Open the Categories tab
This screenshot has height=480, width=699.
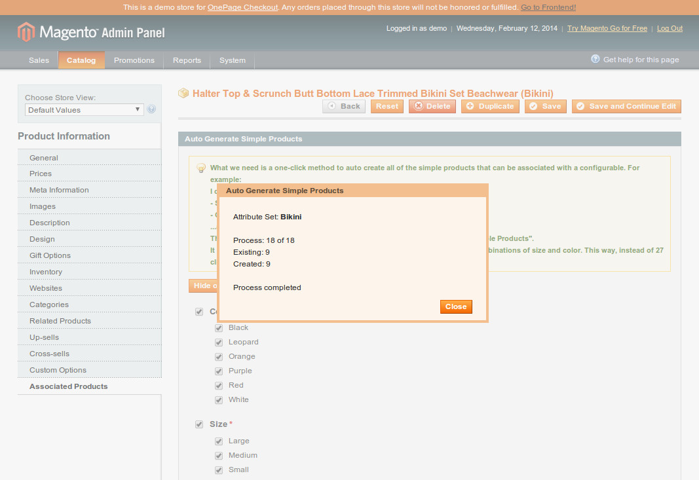90,305
